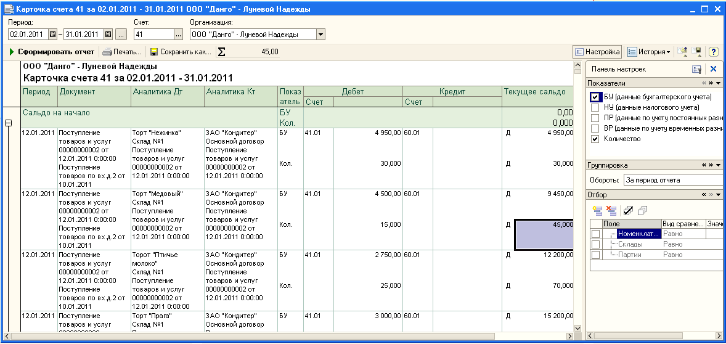Toggle the Количество checkbox
Screen dimensions: 726x344
(x=595, y=139)
